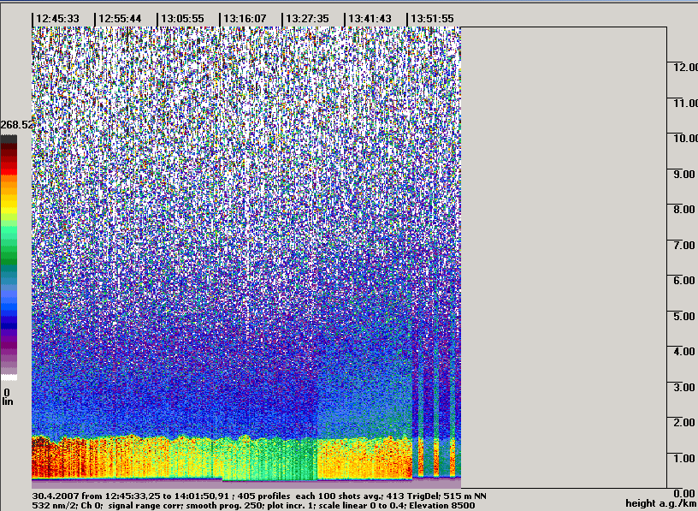Click the 'plot incr. 1' footer text
The height and width of the screenshot is (511, 698).
pyautogui.click(x=291, y=506)
